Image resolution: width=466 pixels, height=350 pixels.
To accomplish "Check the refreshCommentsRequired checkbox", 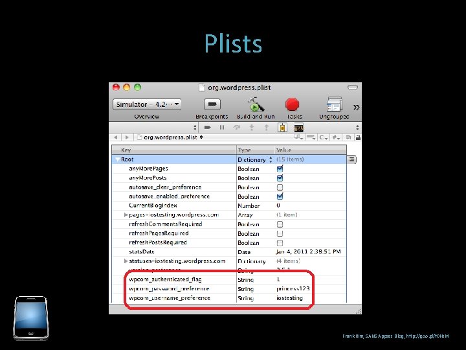I will (x=280, y=224).
